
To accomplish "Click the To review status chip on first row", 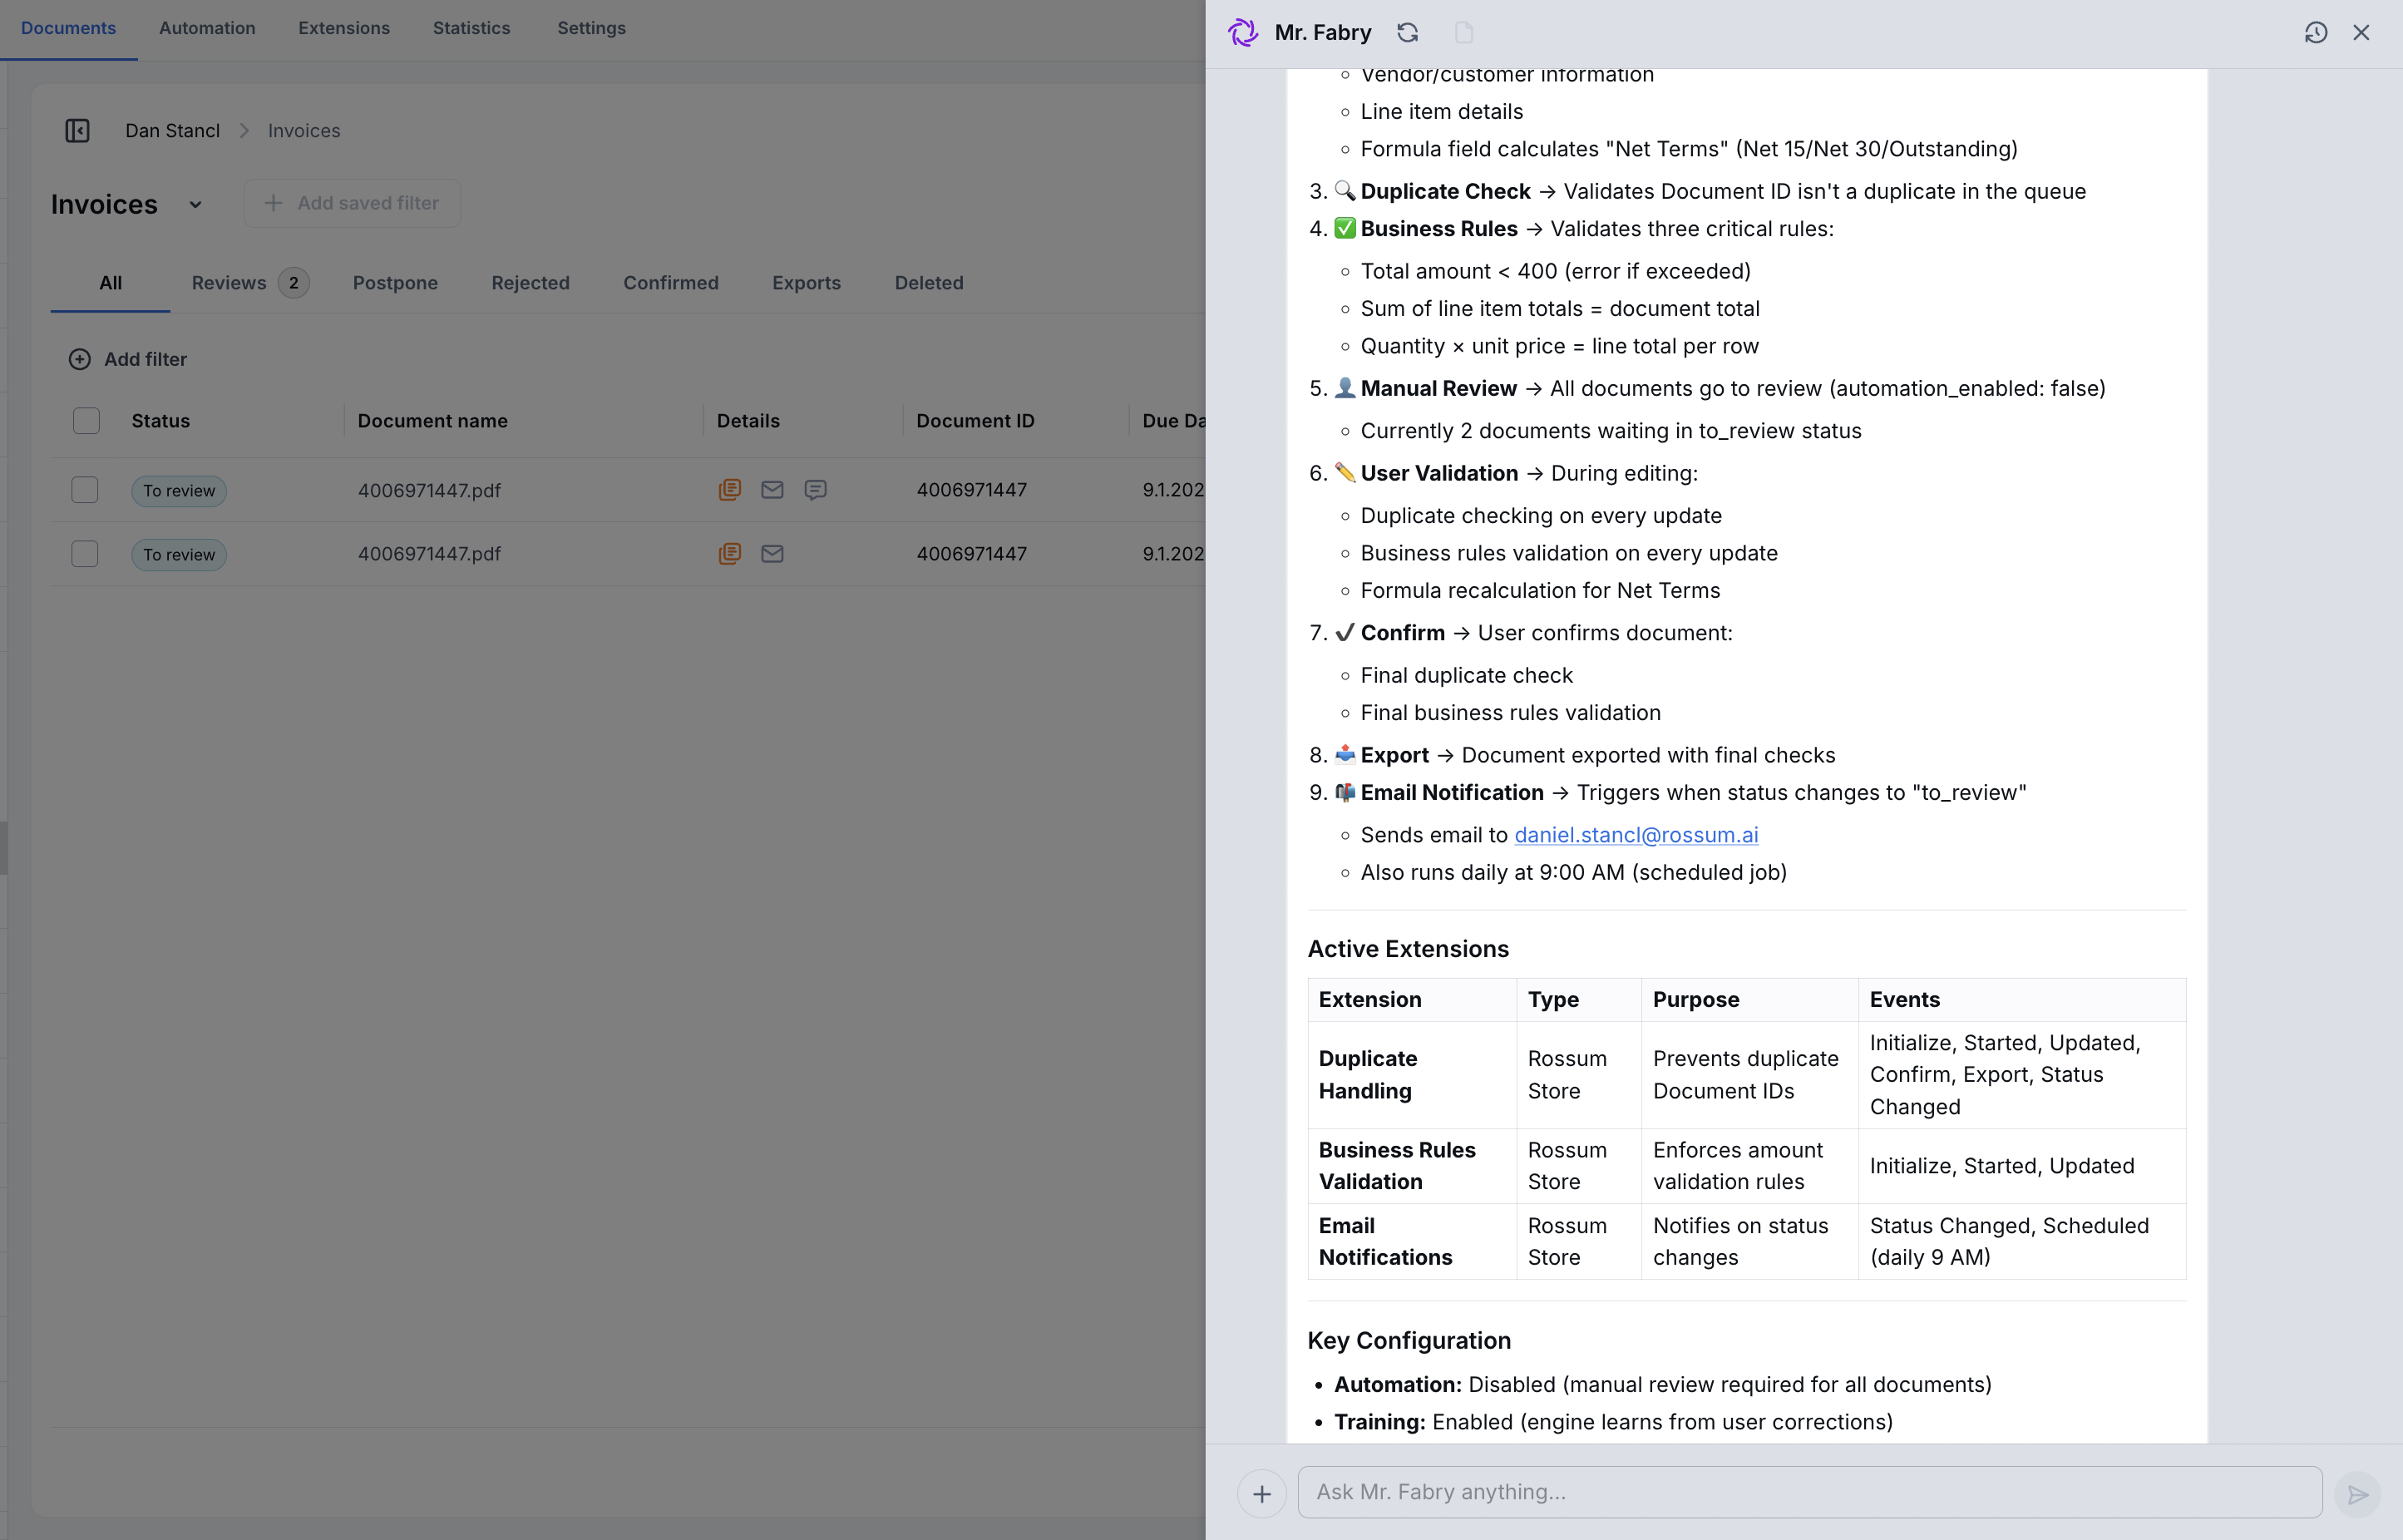I will point(178,490).
